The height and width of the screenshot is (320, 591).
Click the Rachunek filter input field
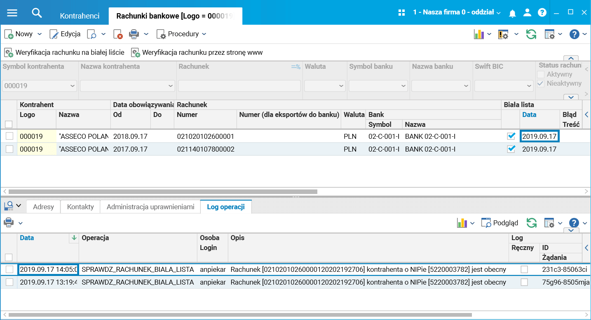(239, 86)
